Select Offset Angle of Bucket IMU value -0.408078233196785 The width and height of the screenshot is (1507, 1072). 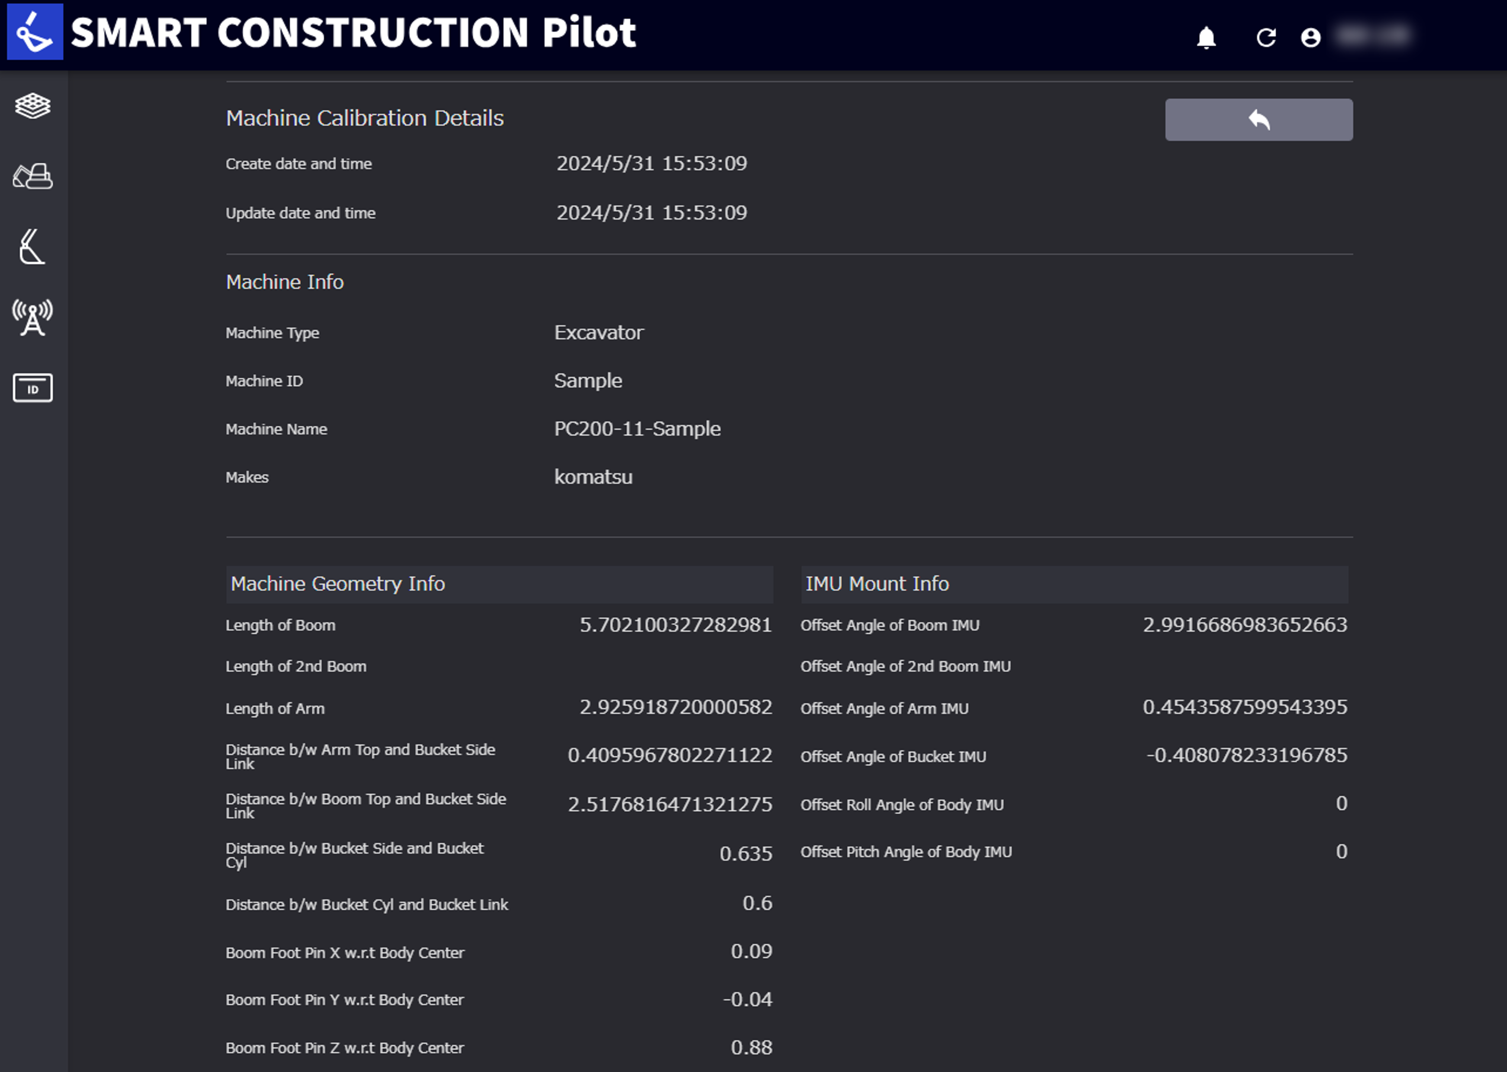click(x=1246, y=755)
